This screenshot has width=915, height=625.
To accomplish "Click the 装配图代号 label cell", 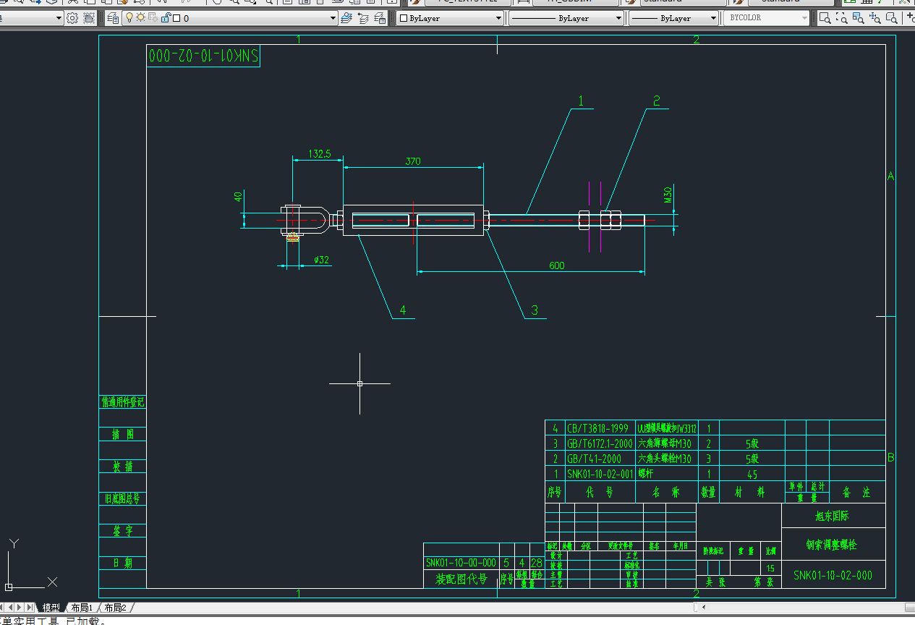I will pos(461,579).
